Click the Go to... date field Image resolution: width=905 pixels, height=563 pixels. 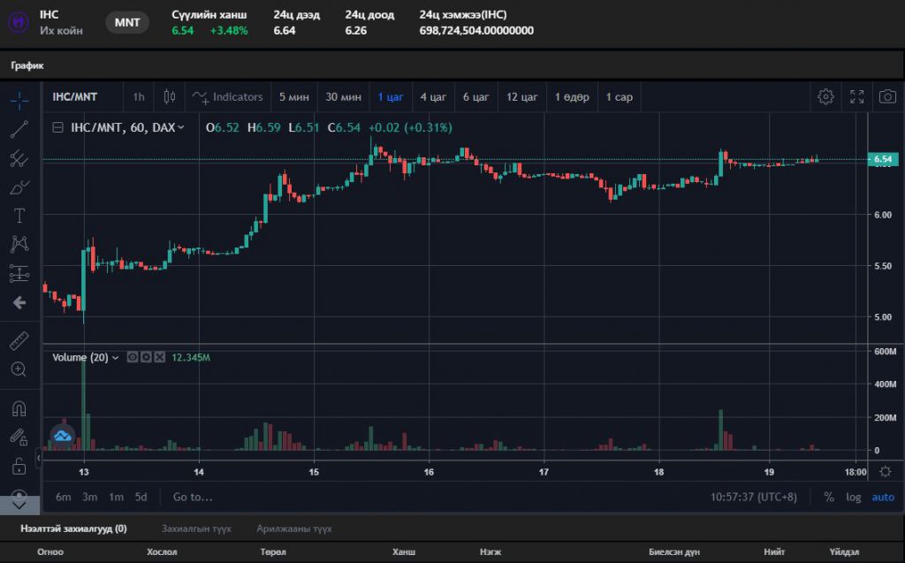[x=193, y=497]
